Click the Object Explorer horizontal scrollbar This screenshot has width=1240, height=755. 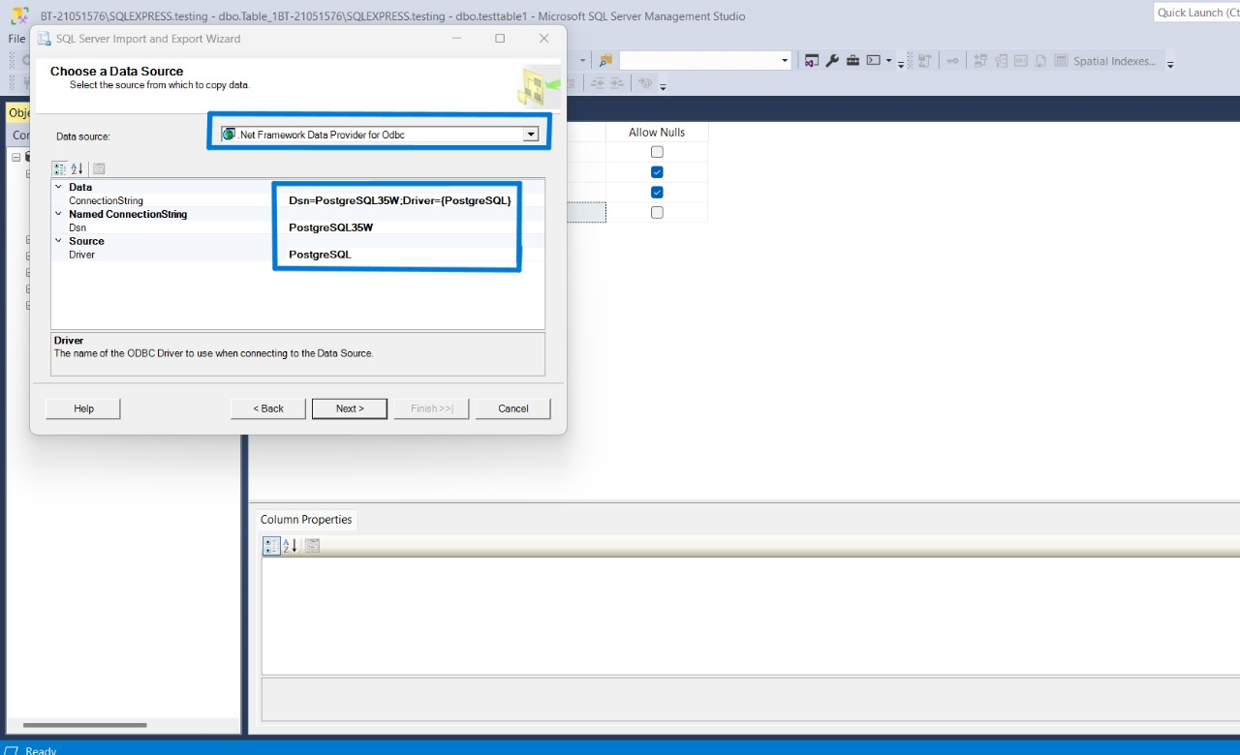point(84,724)
